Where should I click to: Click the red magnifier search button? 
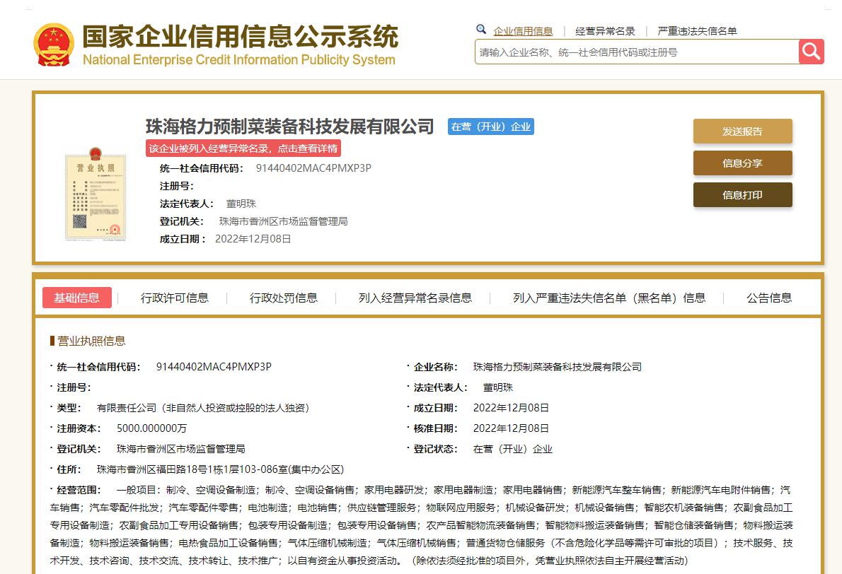pyautogui.click(x=811, y=52)
